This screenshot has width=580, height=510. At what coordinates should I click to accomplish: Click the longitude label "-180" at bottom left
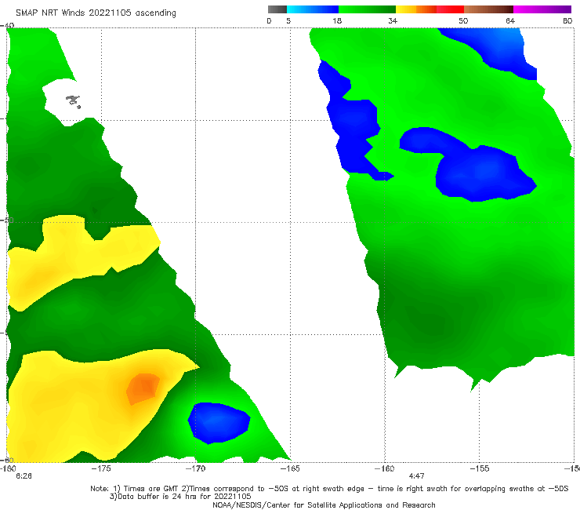pyautogui.click(x=8, y=468)
